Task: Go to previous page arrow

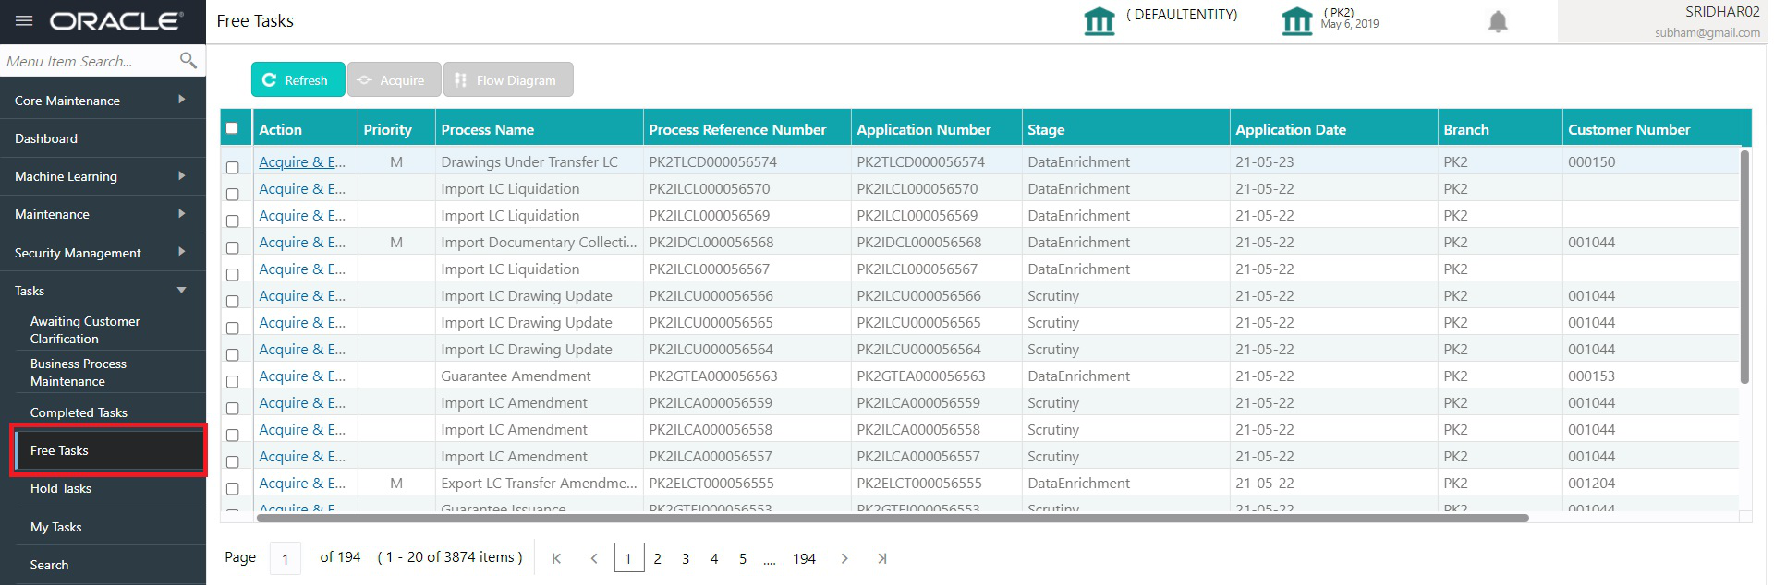Action: (x=594, y=558)
